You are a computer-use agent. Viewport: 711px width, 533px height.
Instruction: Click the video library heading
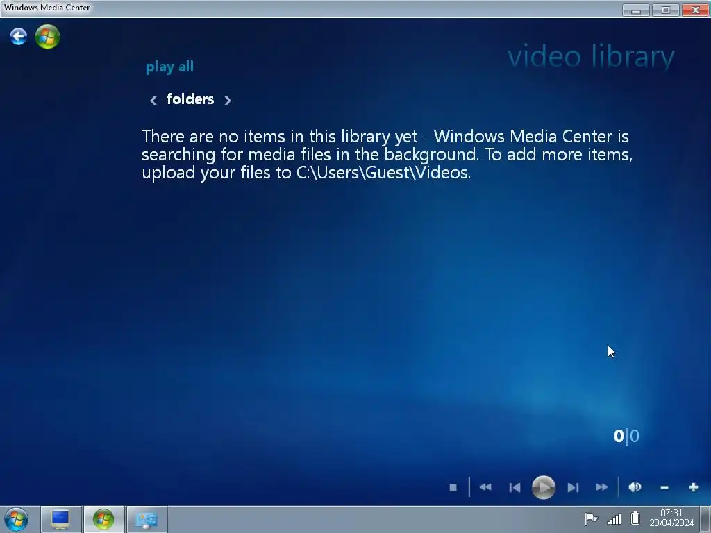[x=591, y=57]
